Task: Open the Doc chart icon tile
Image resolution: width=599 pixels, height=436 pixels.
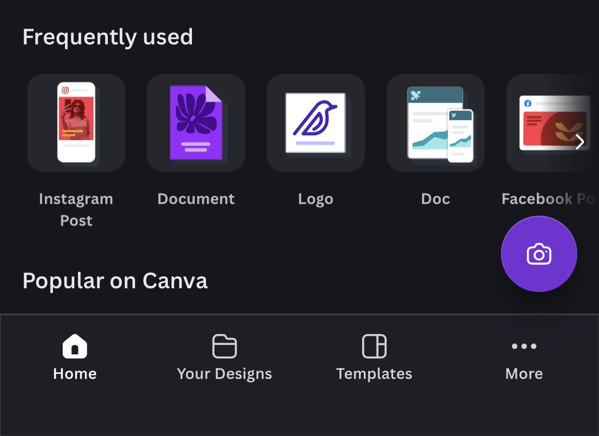Action: pos(435,123)
